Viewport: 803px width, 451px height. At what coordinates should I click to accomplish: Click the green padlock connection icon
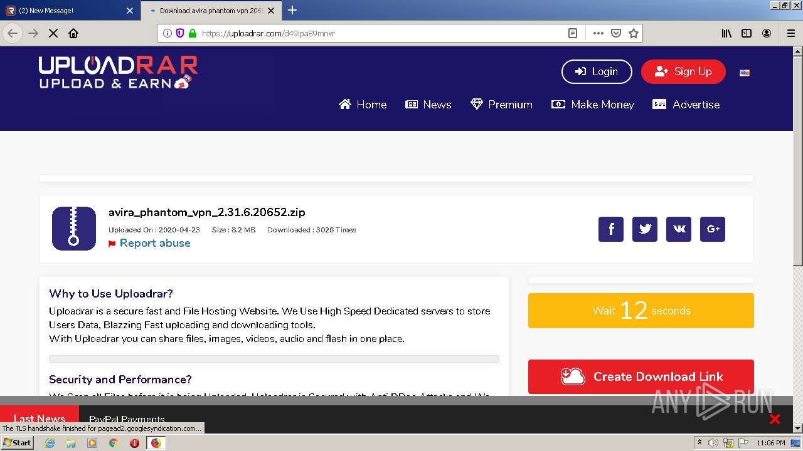[193, 33]
